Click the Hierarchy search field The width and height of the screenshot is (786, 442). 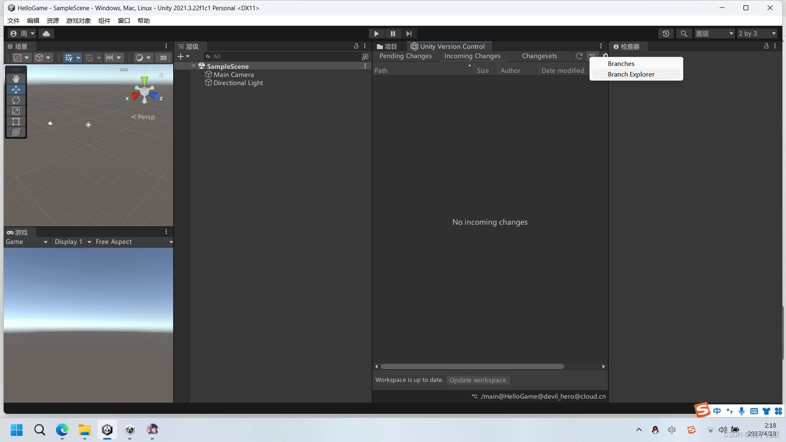[x=282, y=56]
